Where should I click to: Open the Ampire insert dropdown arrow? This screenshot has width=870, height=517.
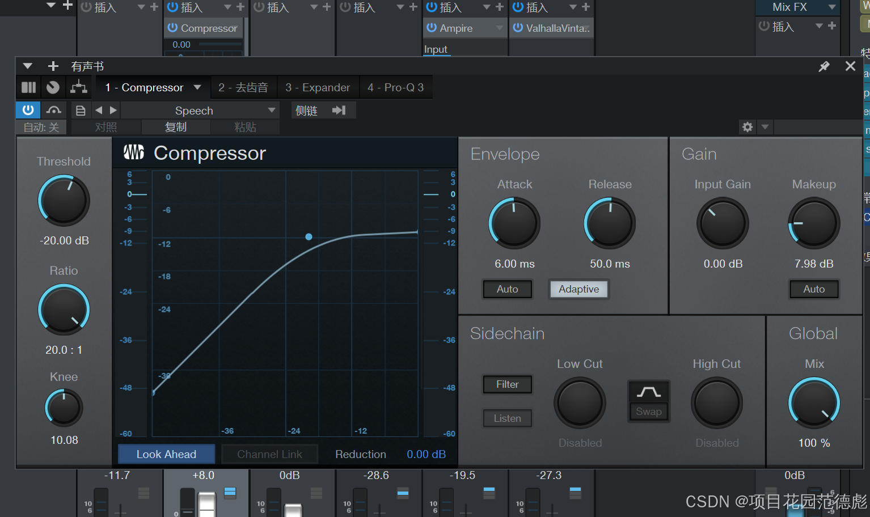[x=500, y=28]
